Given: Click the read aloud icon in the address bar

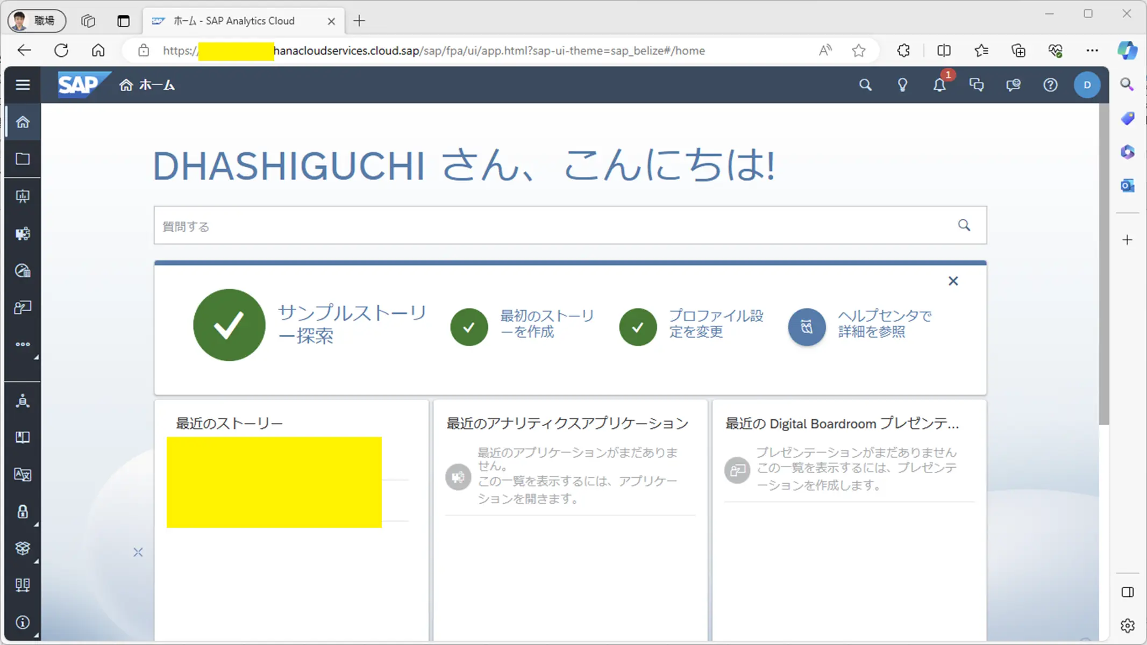Looking at the screenshot, I should point(825,51).
